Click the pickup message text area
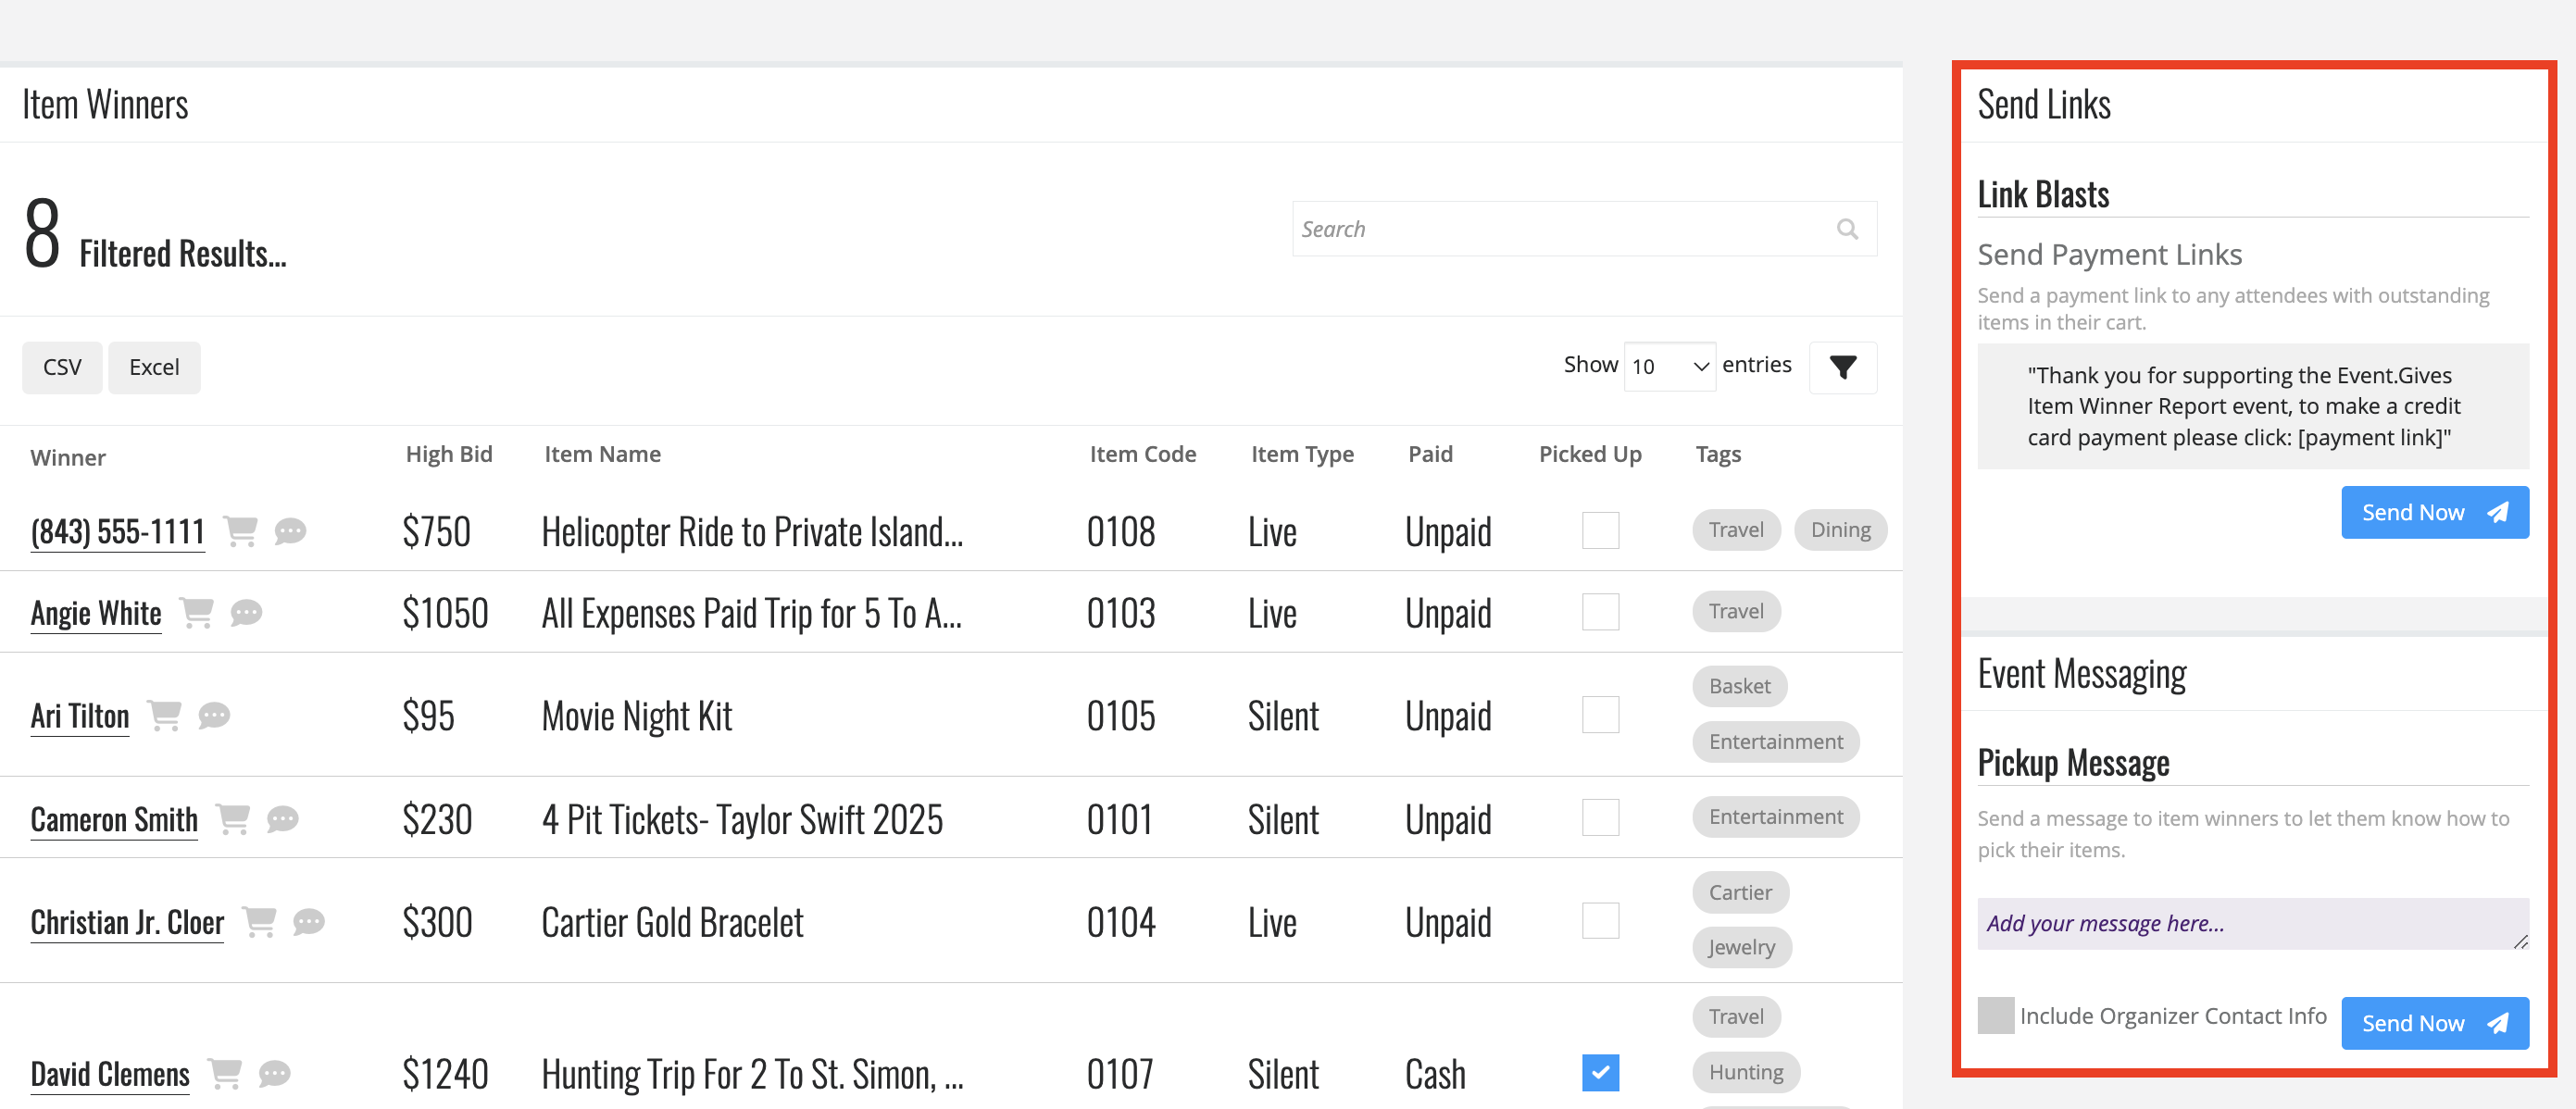2576x1109 pixels. click(2253, 924)
